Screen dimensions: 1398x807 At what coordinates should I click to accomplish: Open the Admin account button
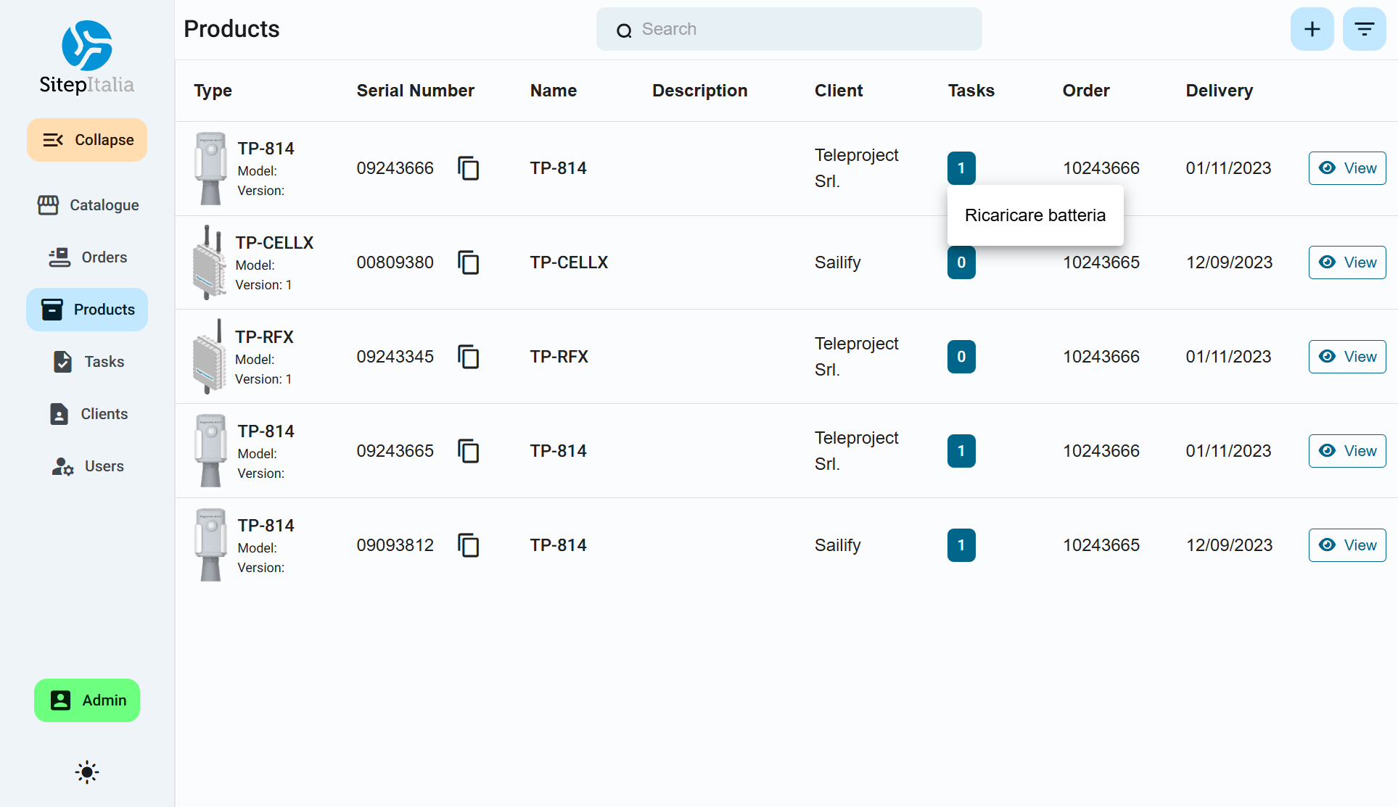click(87, 700)
